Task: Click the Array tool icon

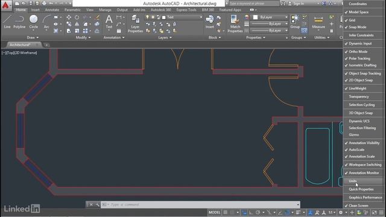Action: pos(85,31)
